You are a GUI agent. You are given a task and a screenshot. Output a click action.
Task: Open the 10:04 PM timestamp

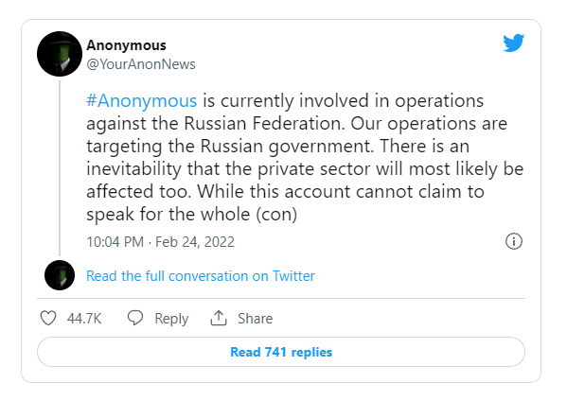[x=115, y=242]
